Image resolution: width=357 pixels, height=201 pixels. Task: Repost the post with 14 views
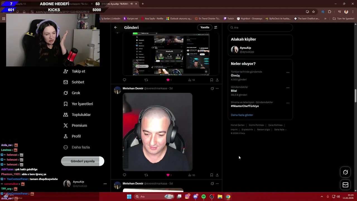(x=146, y=80)
